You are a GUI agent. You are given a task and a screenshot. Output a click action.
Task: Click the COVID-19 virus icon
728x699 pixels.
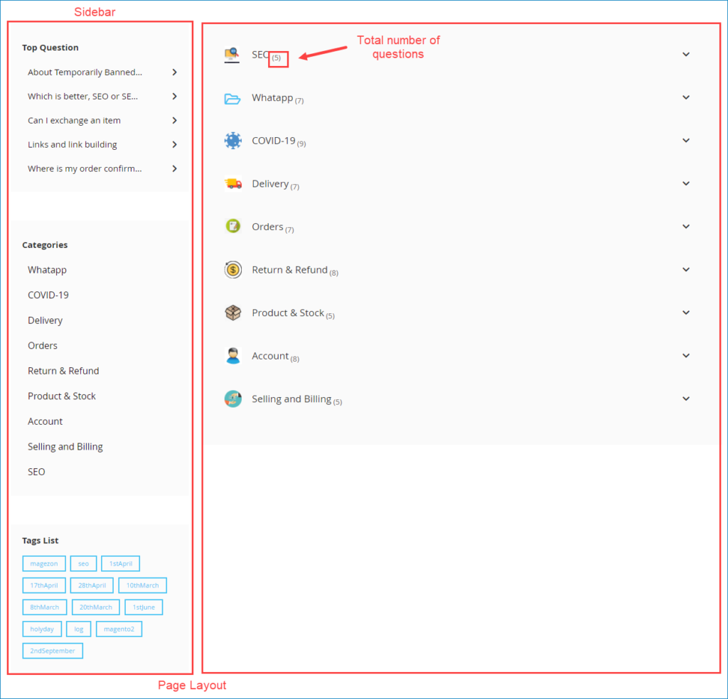coord(232,141)
